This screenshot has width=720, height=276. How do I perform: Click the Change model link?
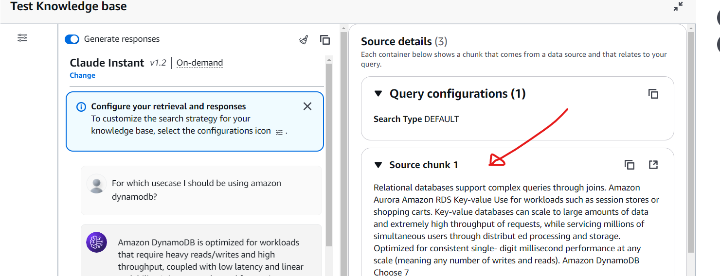[x=82, y=75]
